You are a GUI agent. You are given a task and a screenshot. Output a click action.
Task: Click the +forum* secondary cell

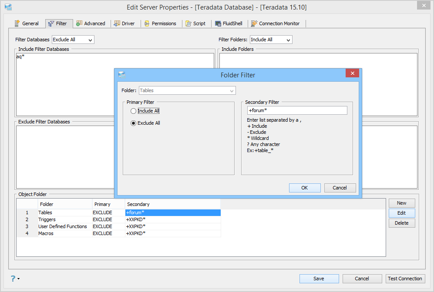tap(173, 212)
